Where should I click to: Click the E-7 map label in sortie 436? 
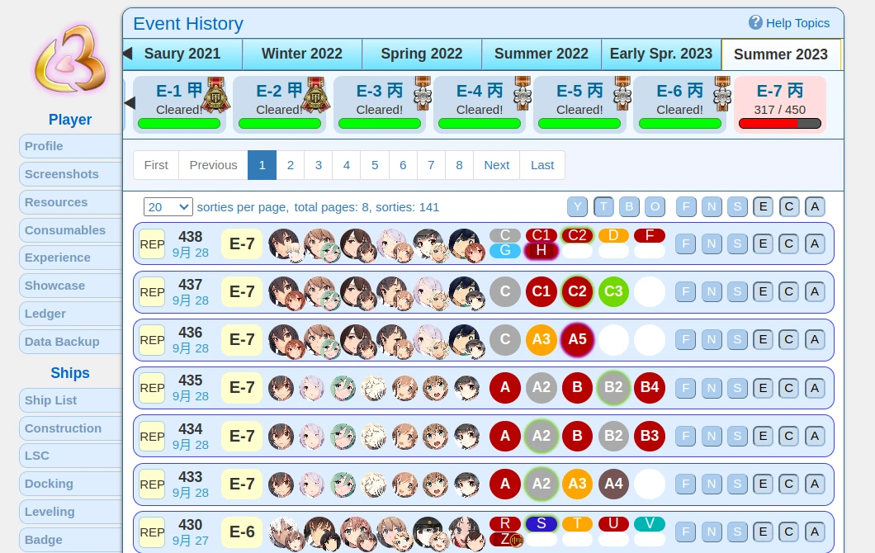pos(242,340)
